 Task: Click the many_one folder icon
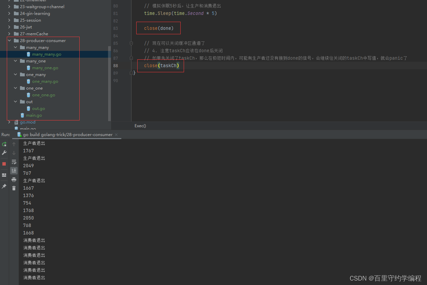(x=22, y=61)
